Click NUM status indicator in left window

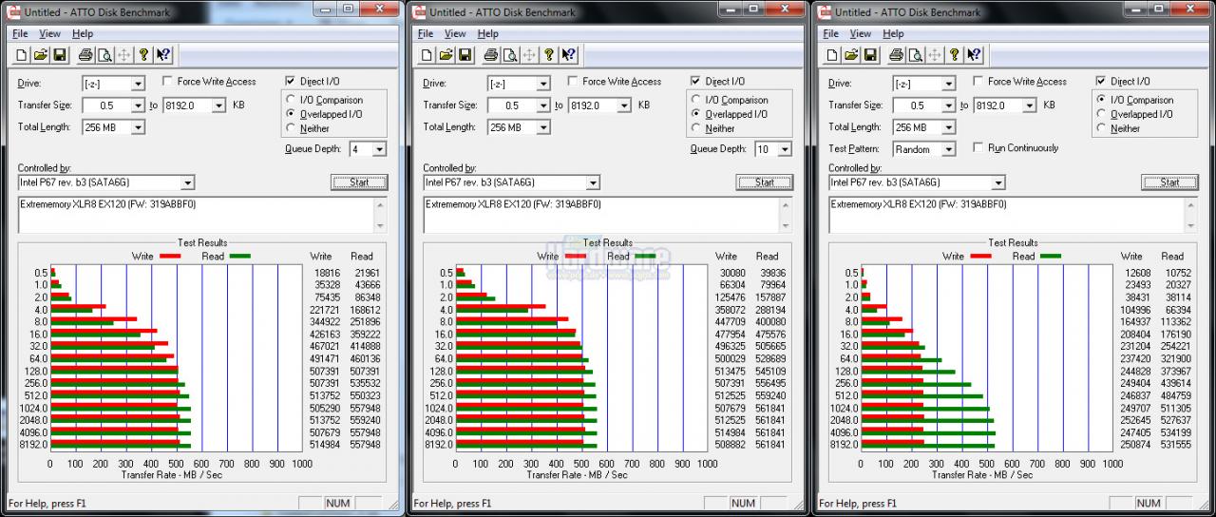click(x=337, y=503)
